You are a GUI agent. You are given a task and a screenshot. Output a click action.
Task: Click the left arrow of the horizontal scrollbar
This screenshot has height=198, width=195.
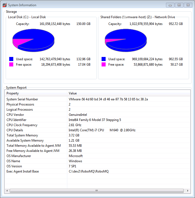[x=7, y=191]
